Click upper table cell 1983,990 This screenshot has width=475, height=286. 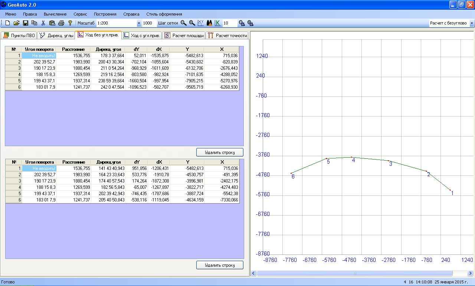pos(73,62)
